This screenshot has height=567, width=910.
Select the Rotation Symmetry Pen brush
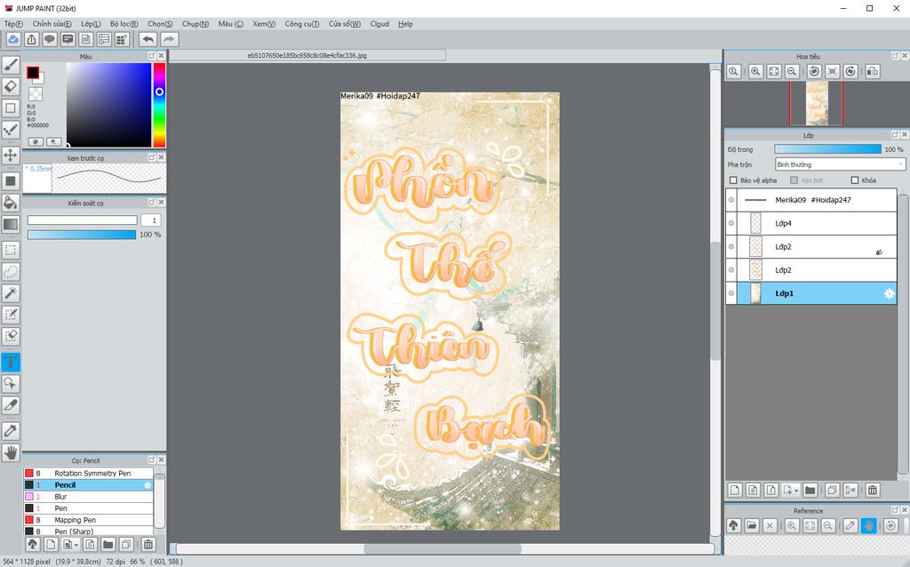(88, 474)
